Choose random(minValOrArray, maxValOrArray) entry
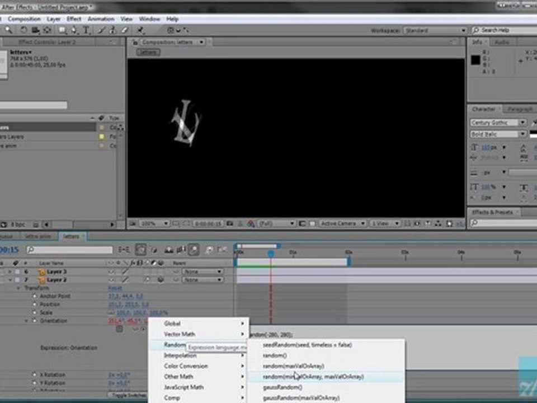The image size is (537, 403). [x=326, y=377]
